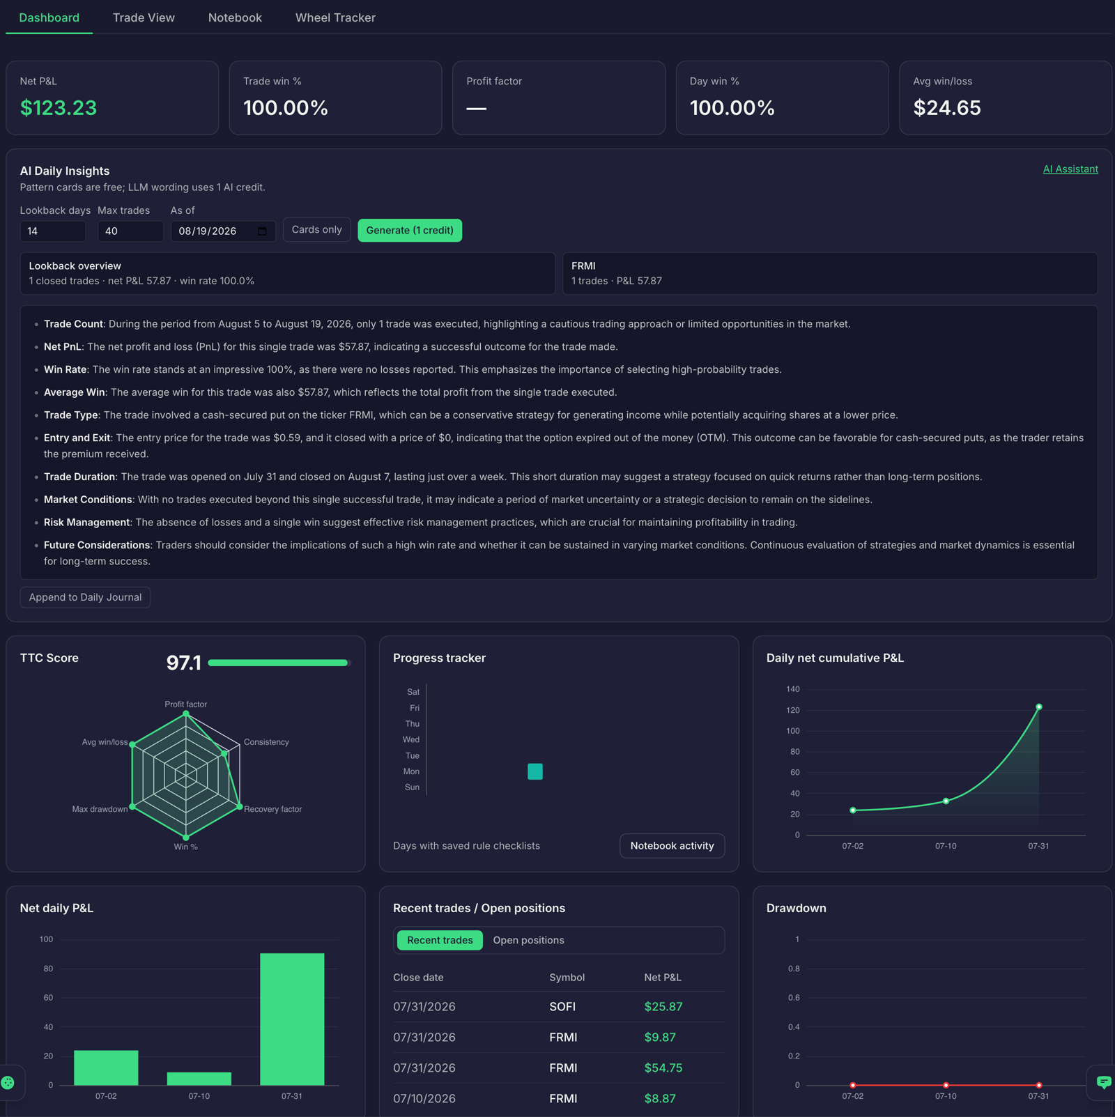Open Notebook activity in Progress tracker
The image size is (1115, 1117).
pos(672,845)
